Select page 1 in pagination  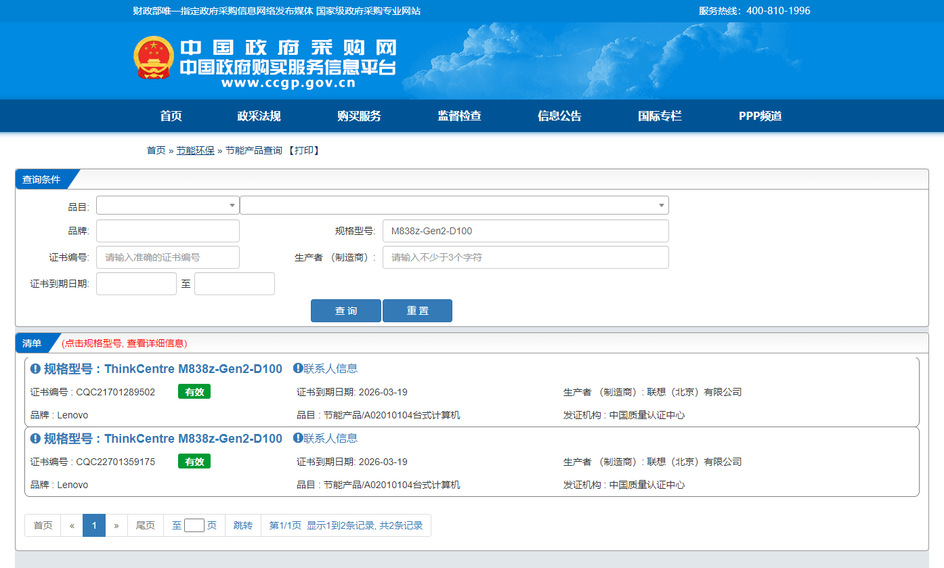94,525
